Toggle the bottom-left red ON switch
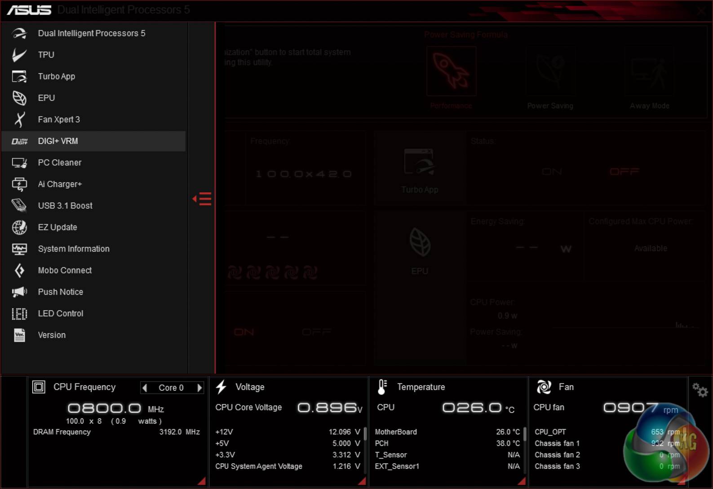This screenshot has width=713, height=489. pos(244,332)
